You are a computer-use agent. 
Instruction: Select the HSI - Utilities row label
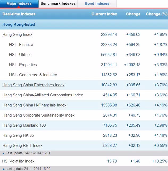20,55
